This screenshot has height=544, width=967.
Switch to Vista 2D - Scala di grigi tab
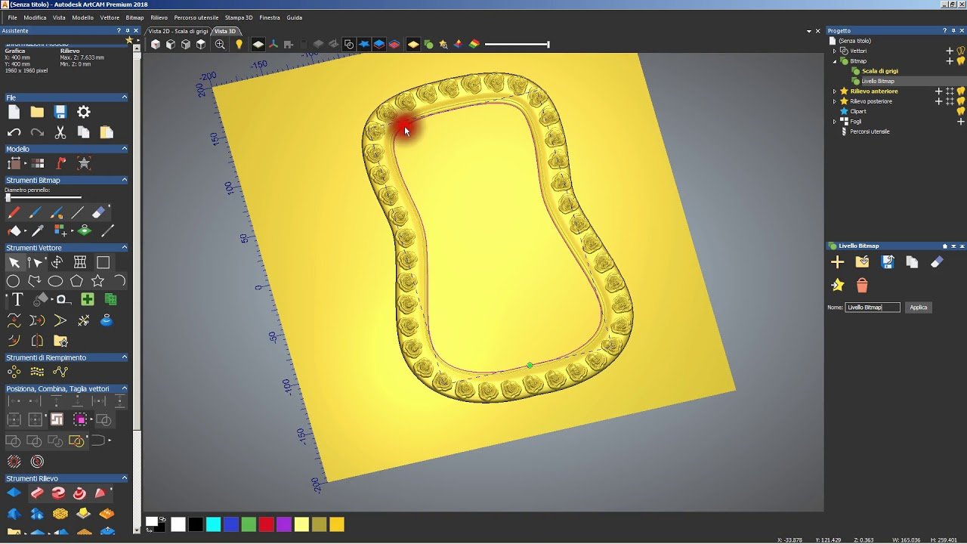(x=178, y=31)
